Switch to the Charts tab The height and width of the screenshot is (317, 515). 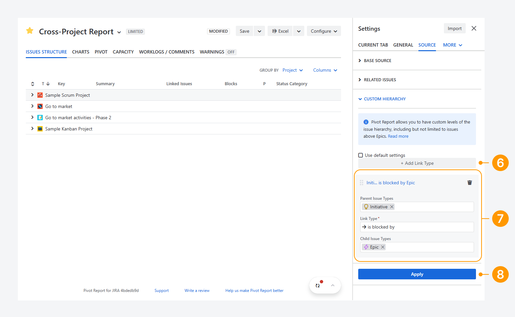tap(81, 52)
